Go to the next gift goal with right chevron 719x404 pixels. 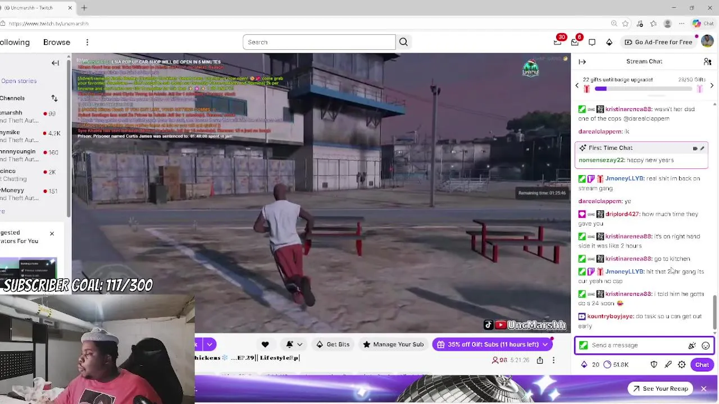(712, 86)
